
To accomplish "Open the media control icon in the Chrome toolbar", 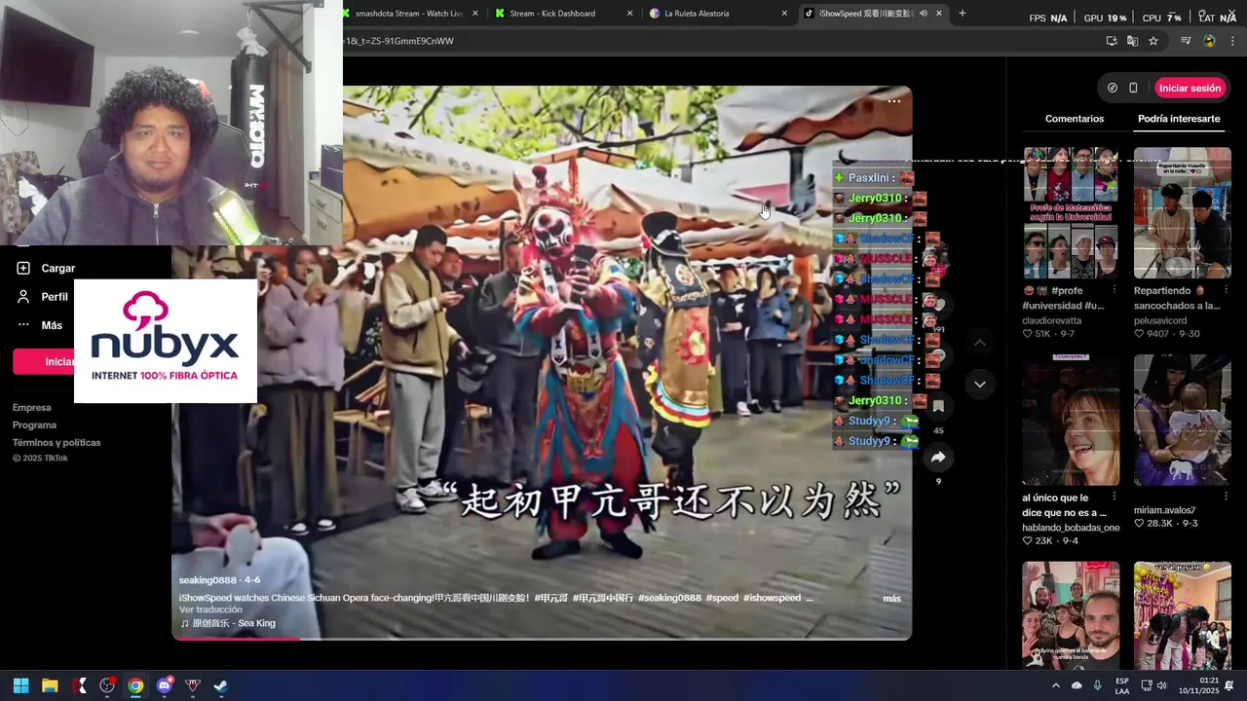I will click(1186, 41).
